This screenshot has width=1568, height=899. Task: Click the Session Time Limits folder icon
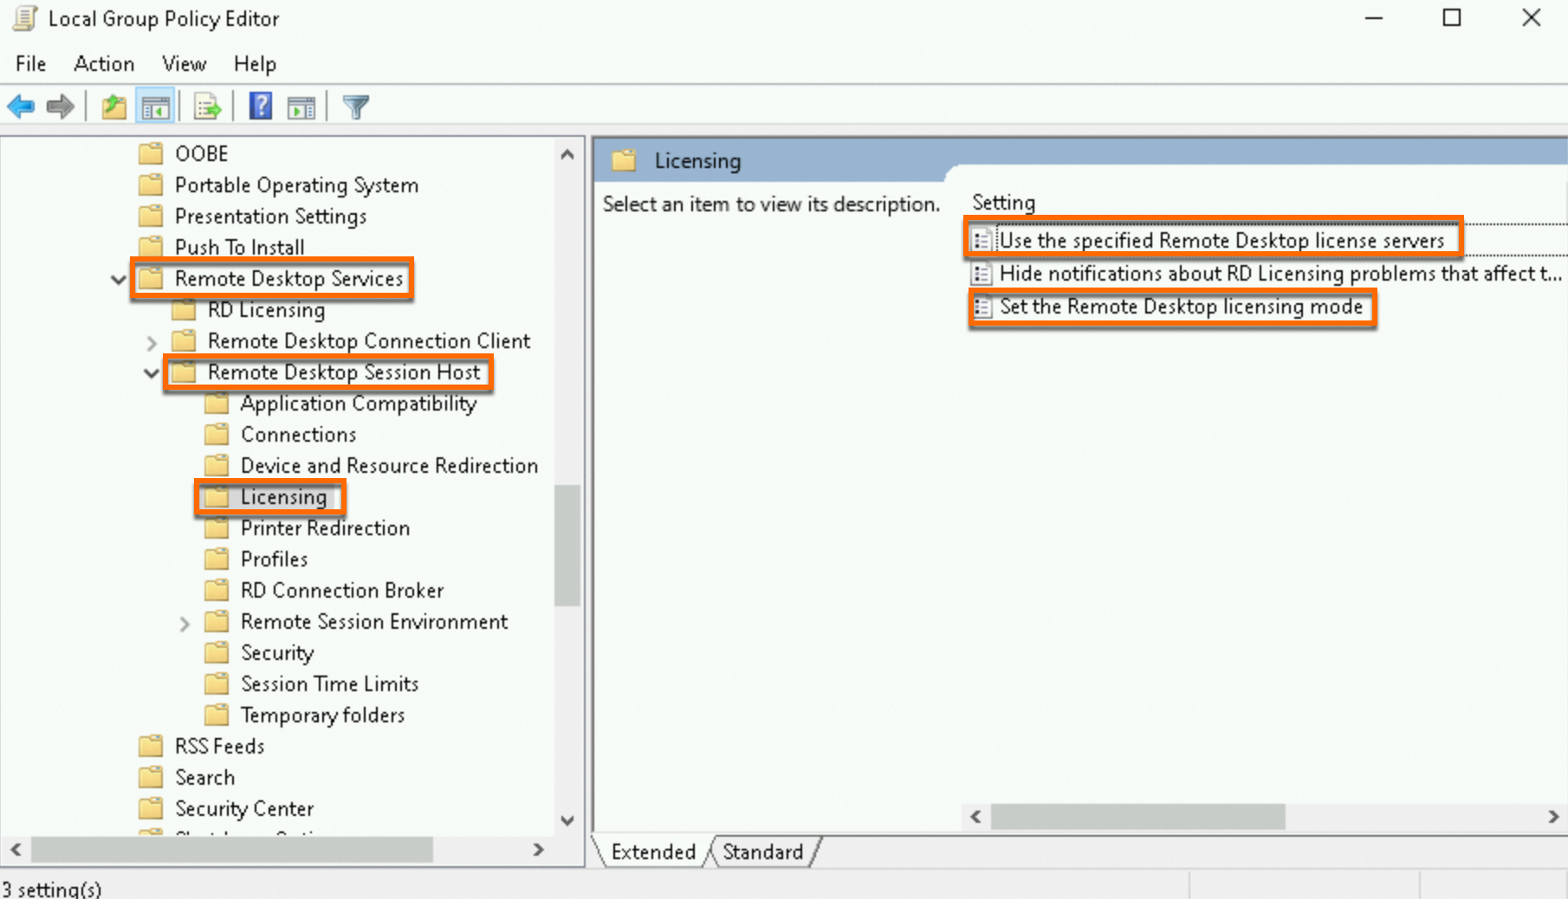coord(217,684)
